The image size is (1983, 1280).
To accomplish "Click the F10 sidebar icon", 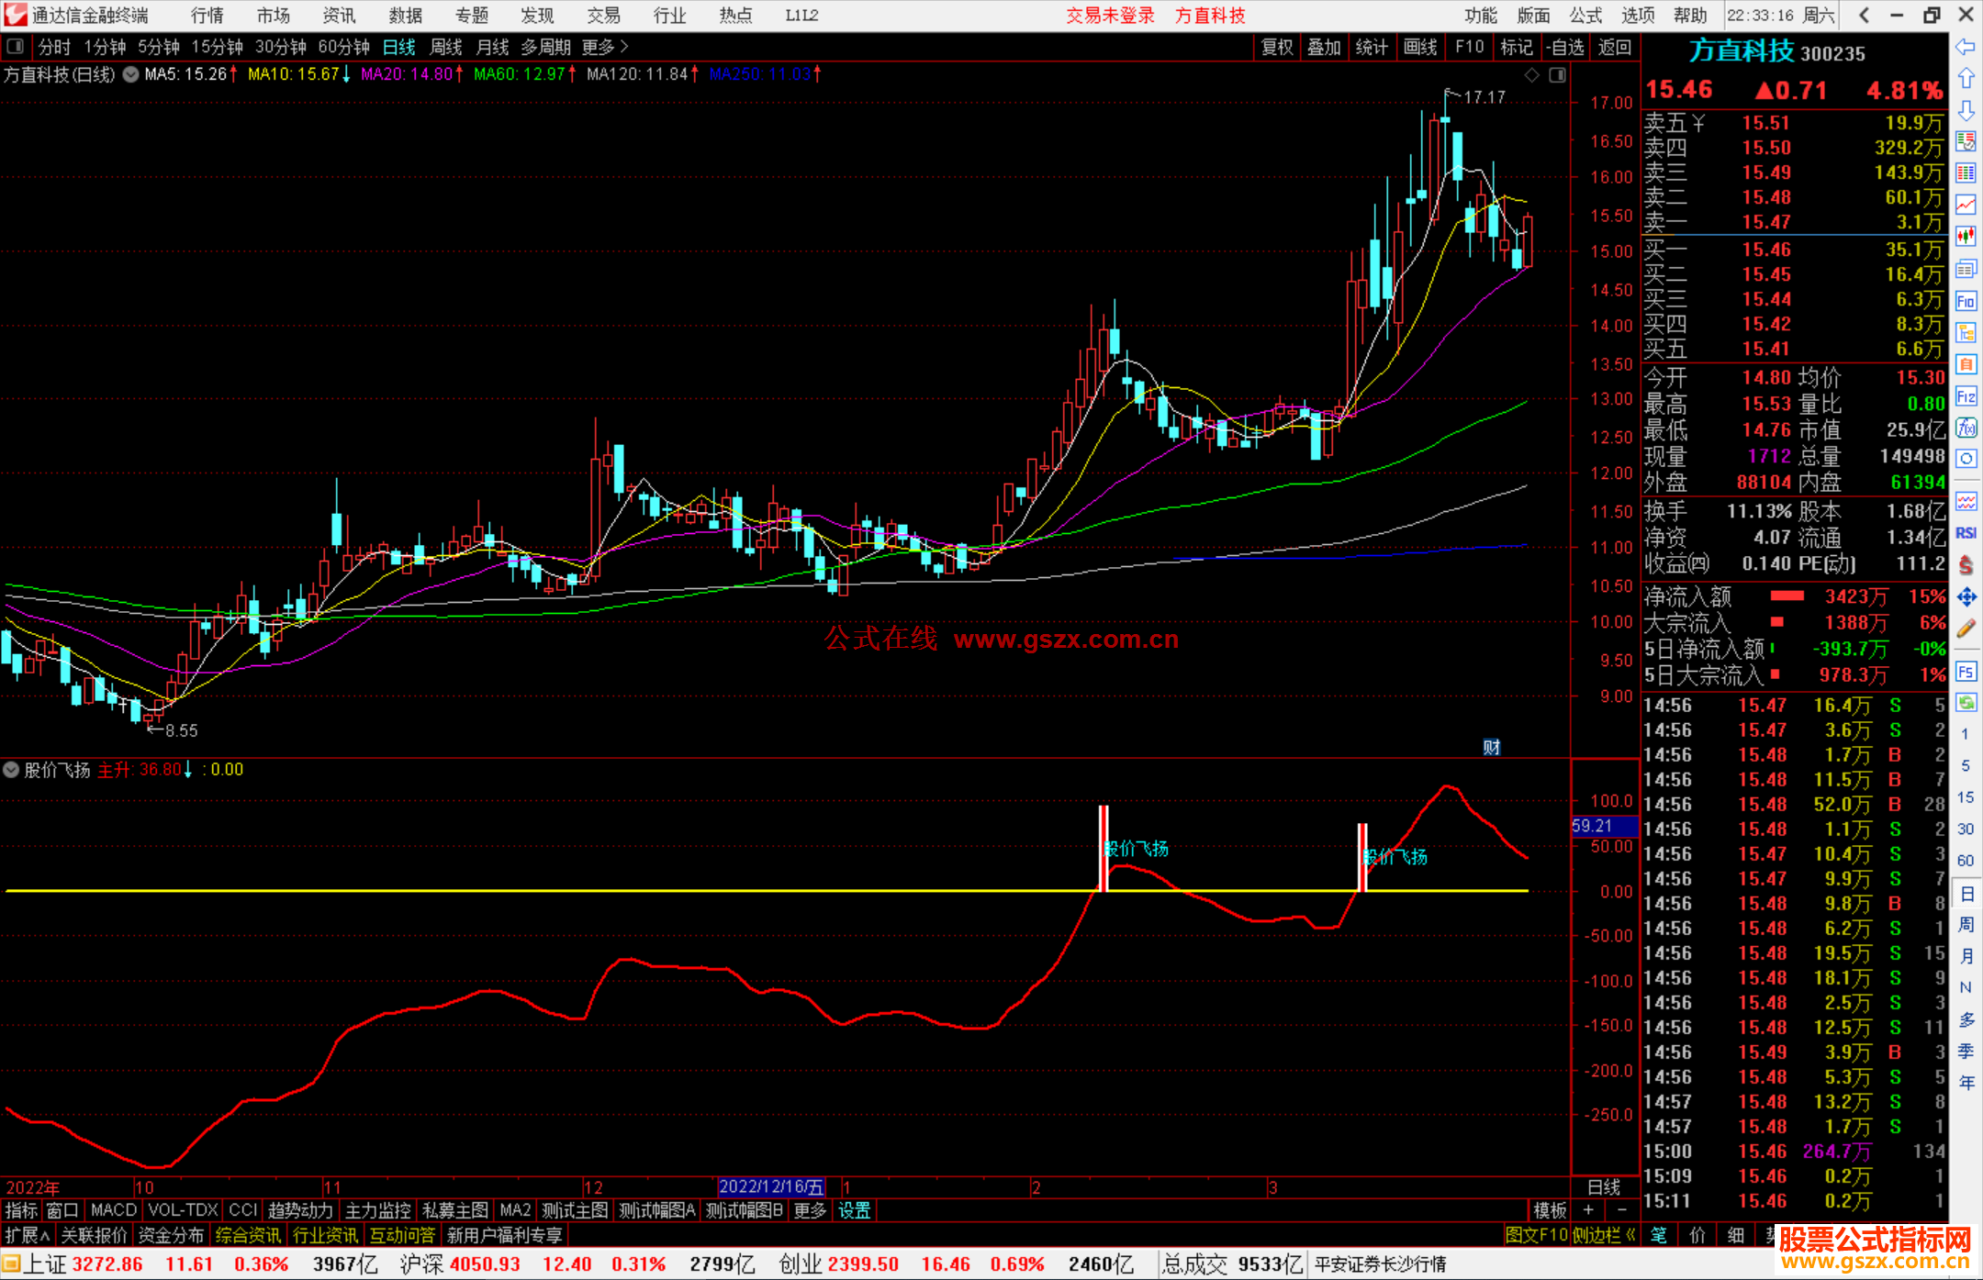I will 1966,301.
